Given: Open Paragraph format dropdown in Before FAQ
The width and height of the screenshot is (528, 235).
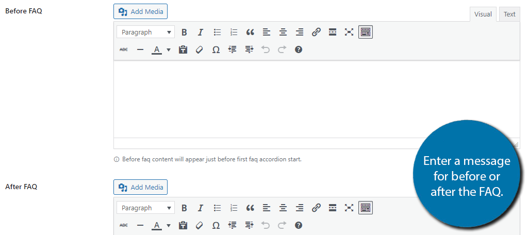Looking at the screenshot, I should click(145, 32).
